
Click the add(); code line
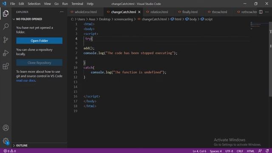pyautogui.click(x=89, y=48)
